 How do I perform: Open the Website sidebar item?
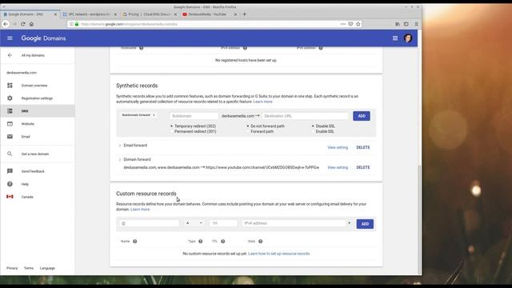pyautogui.click(x=28, y=124)
